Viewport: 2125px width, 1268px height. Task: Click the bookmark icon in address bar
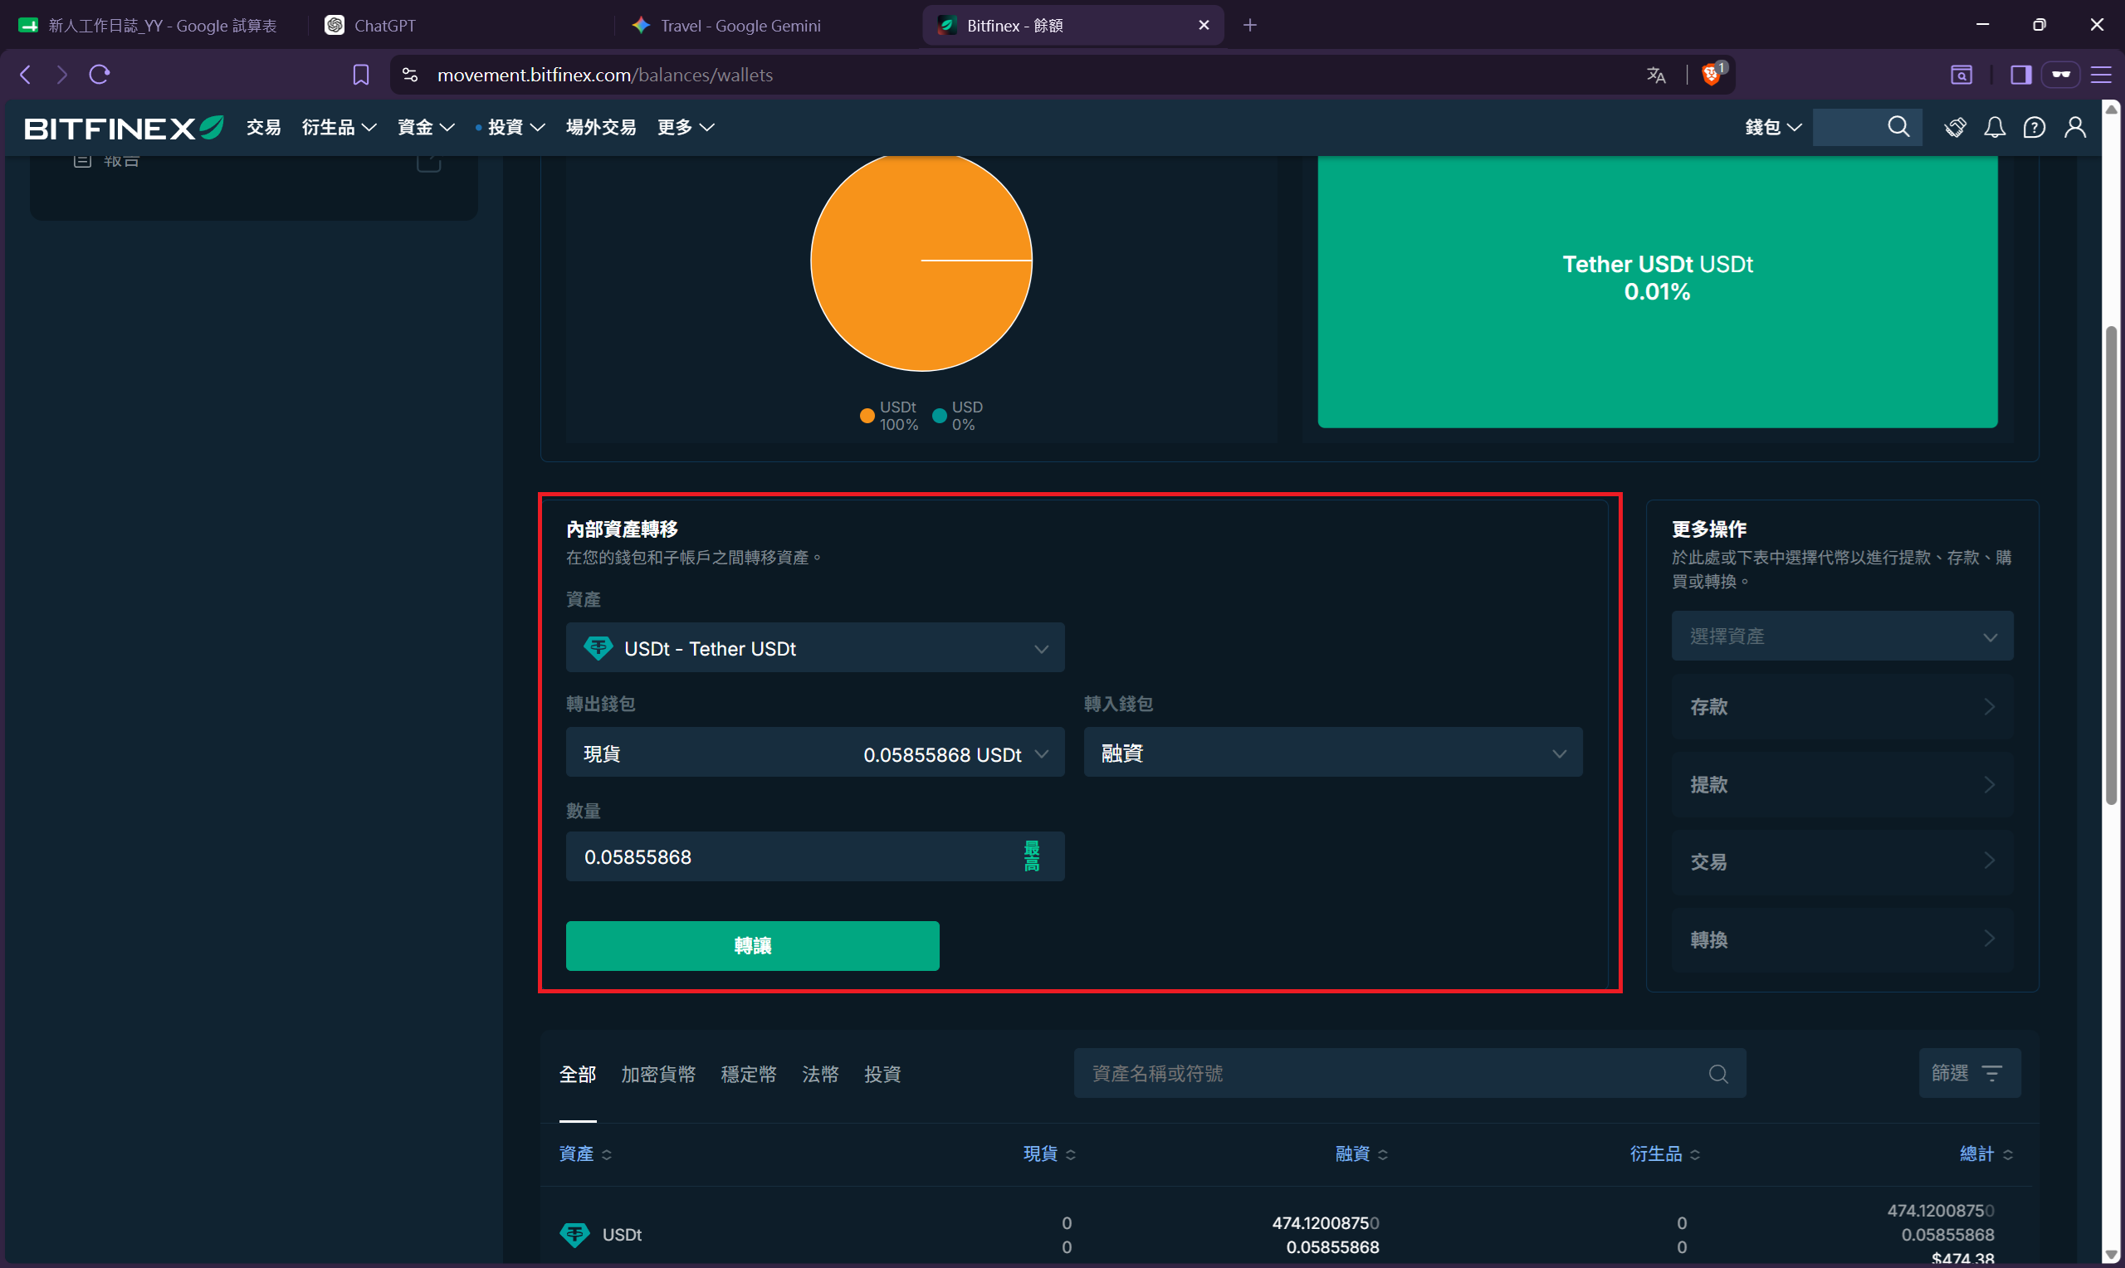coord(360,75)
